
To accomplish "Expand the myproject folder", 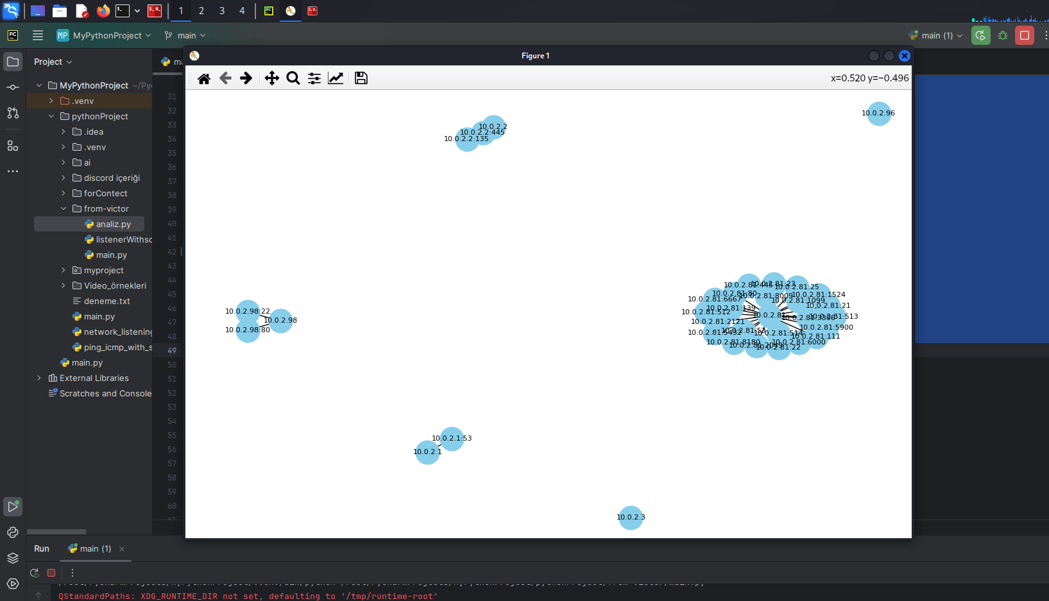I will pos(63,270).
